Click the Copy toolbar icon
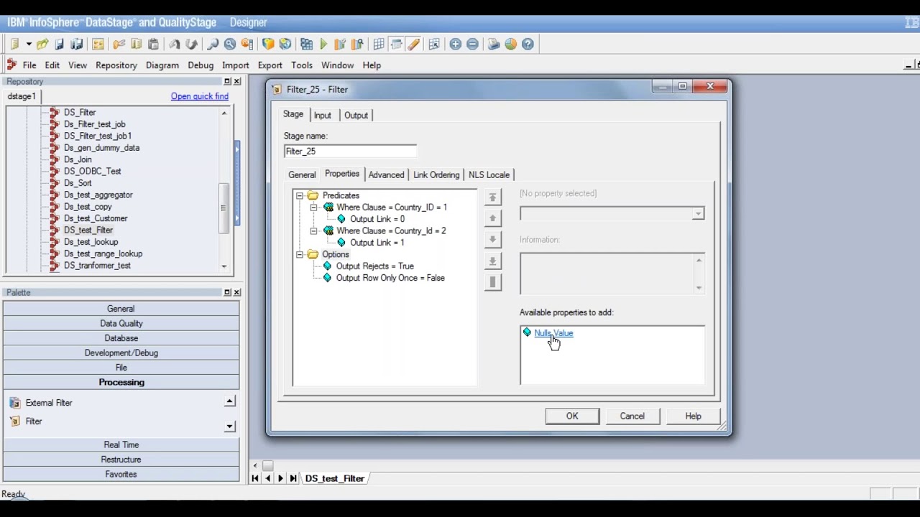The image size is (920, 517). 136,45
